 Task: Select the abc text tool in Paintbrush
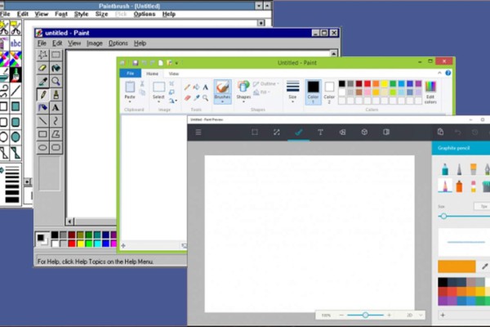(16, 43)
